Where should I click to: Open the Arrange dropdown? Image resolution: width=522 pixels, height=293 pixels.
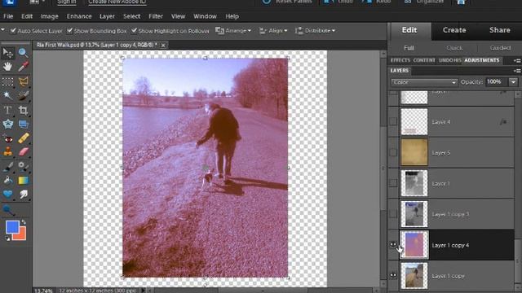(233, 31)
